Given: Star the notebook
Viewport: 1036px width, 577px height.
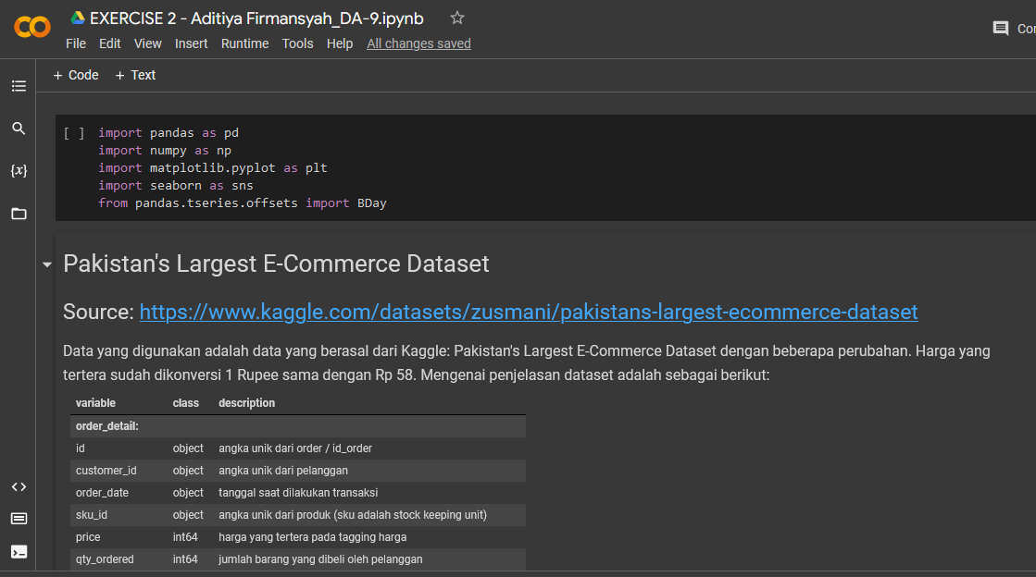Looking at the screenshot, I should click(456, 17).
